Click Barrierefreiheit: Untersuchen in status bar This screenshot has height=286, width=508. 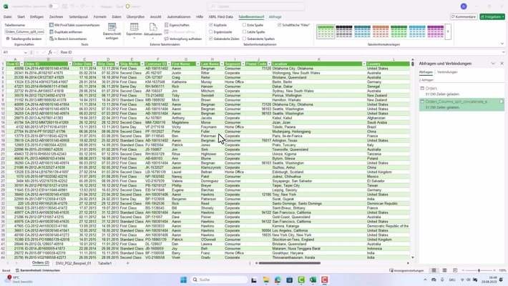pos(38,270)
